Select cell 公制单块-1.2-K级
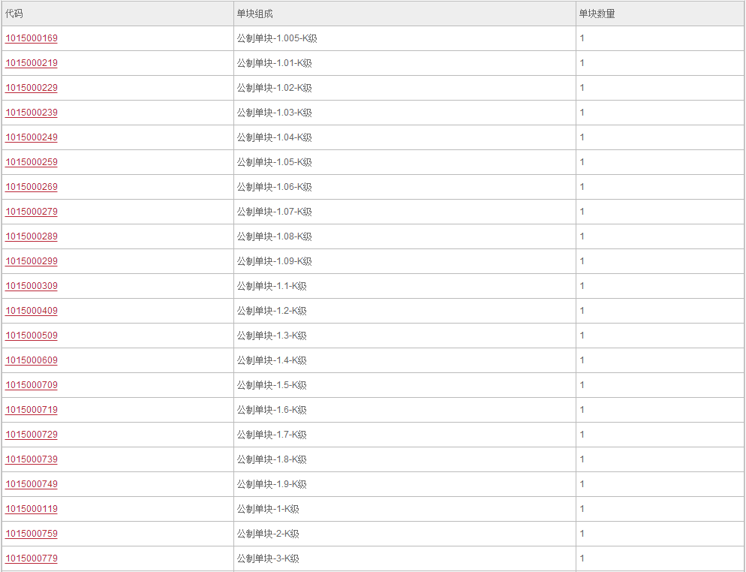 (405, 310)
